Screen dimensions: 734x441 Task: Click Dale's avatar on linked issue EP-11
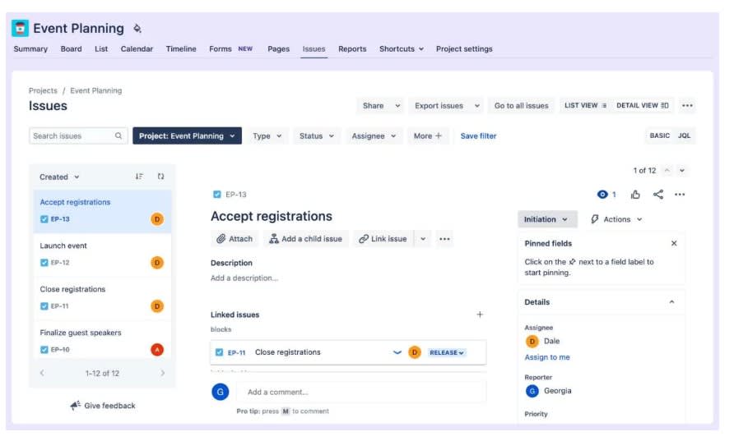pos(415,352)
